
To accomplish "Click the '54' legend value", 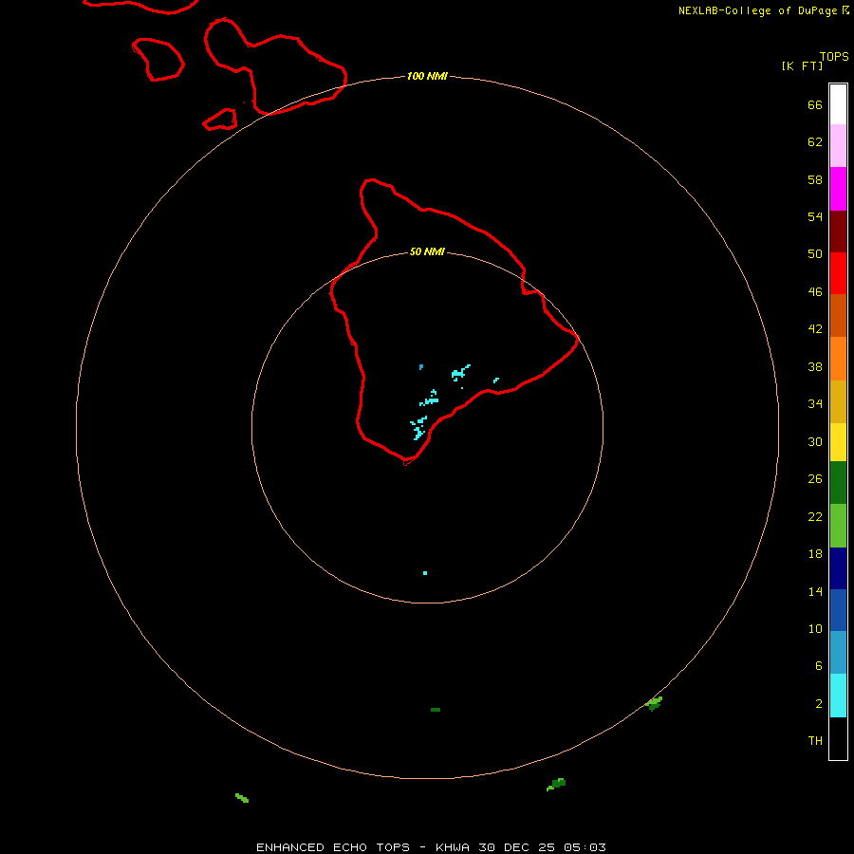I will click(815, 216).
